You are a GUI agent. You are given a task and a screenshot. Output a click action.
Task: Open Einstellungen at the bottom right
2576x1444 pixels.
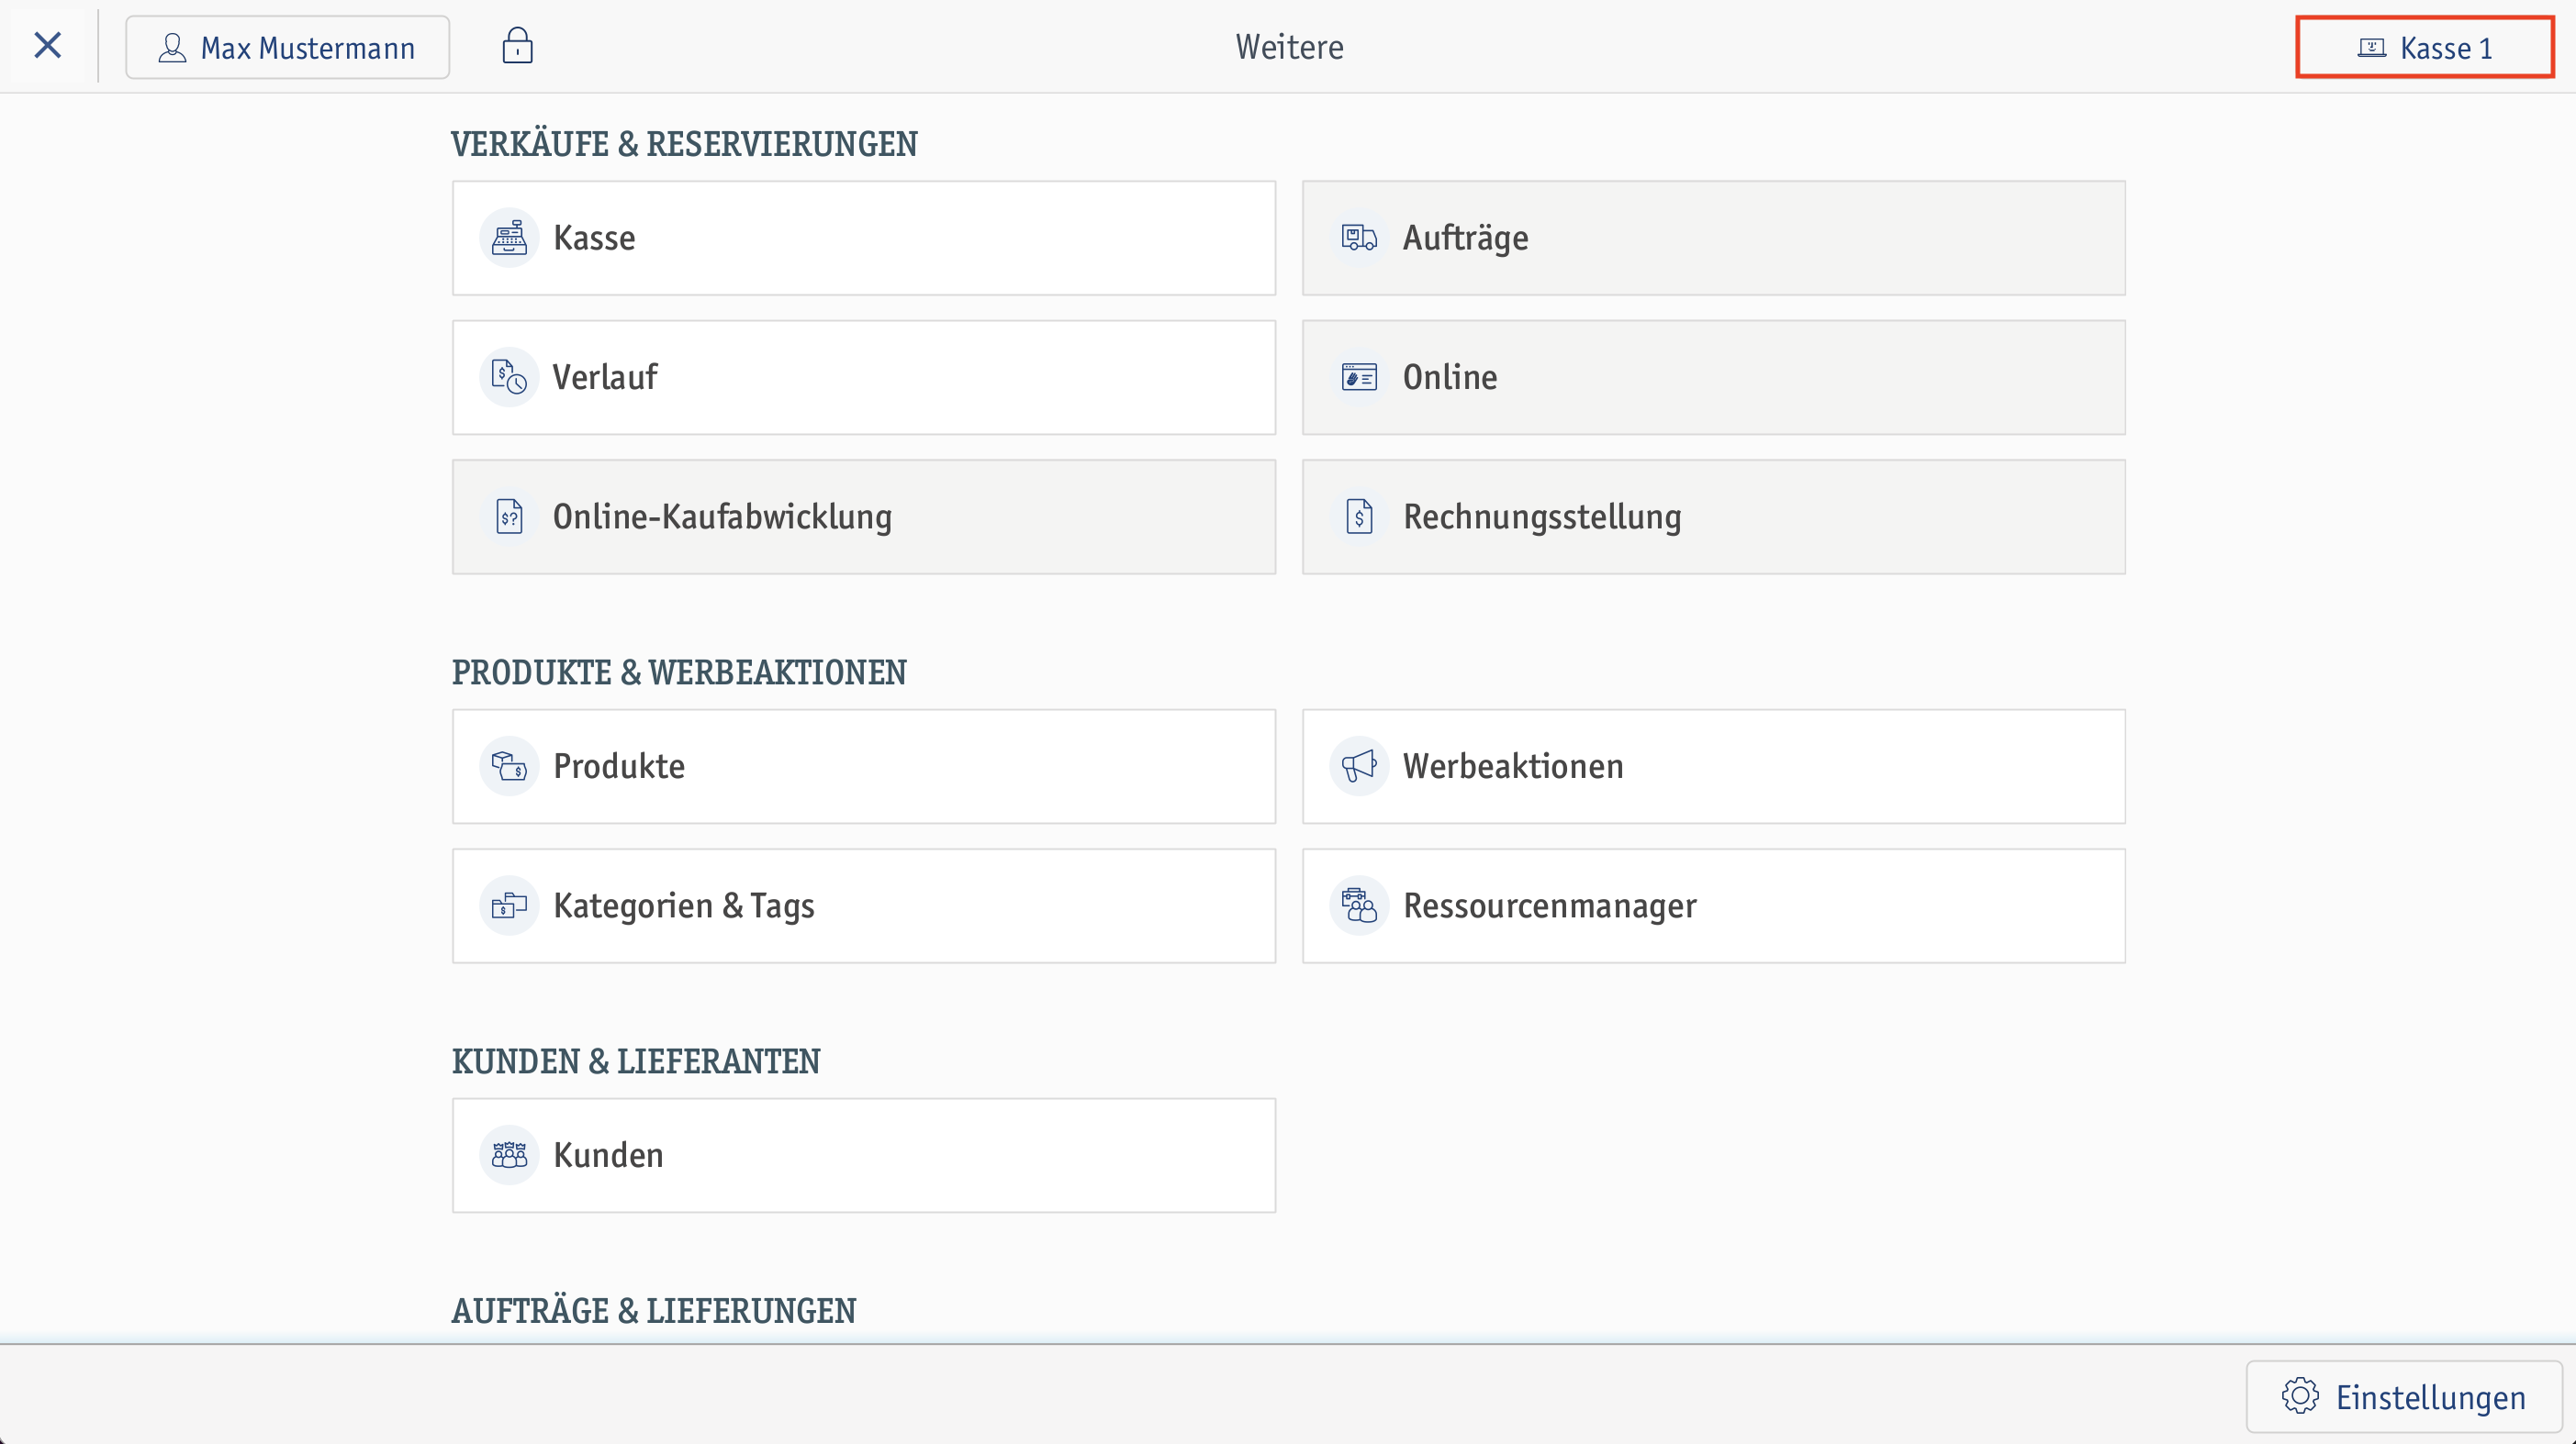coord(2404,1396)
